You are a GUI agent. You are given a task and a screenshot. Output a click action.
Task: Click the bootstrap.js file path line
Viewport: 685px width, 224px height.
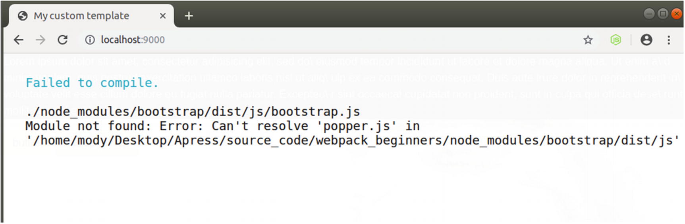193,112
